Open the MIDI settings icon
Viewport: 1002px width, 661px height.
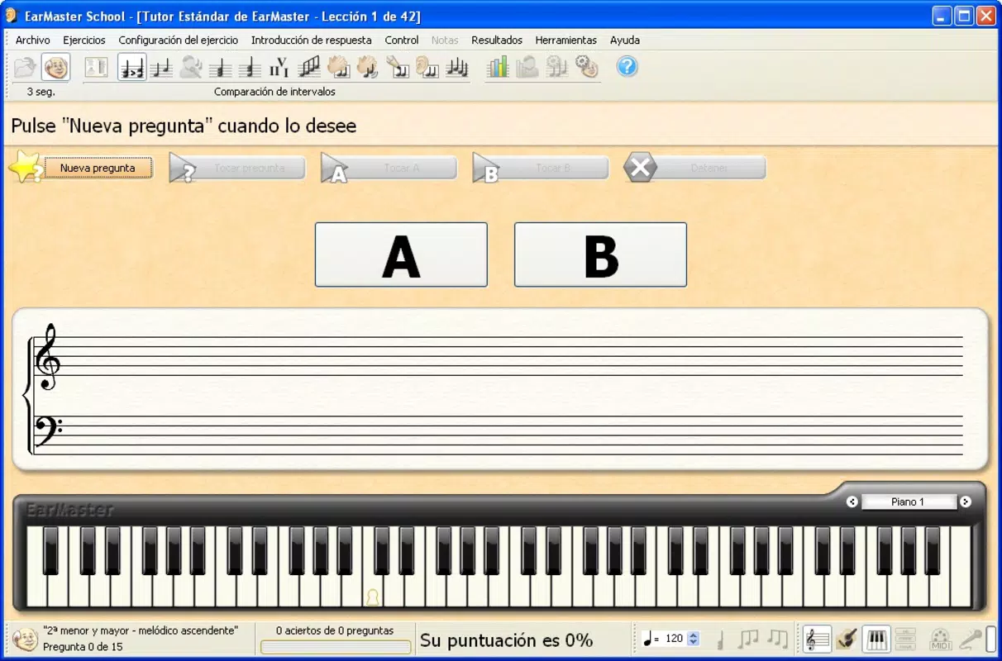[x=941, y=640]
